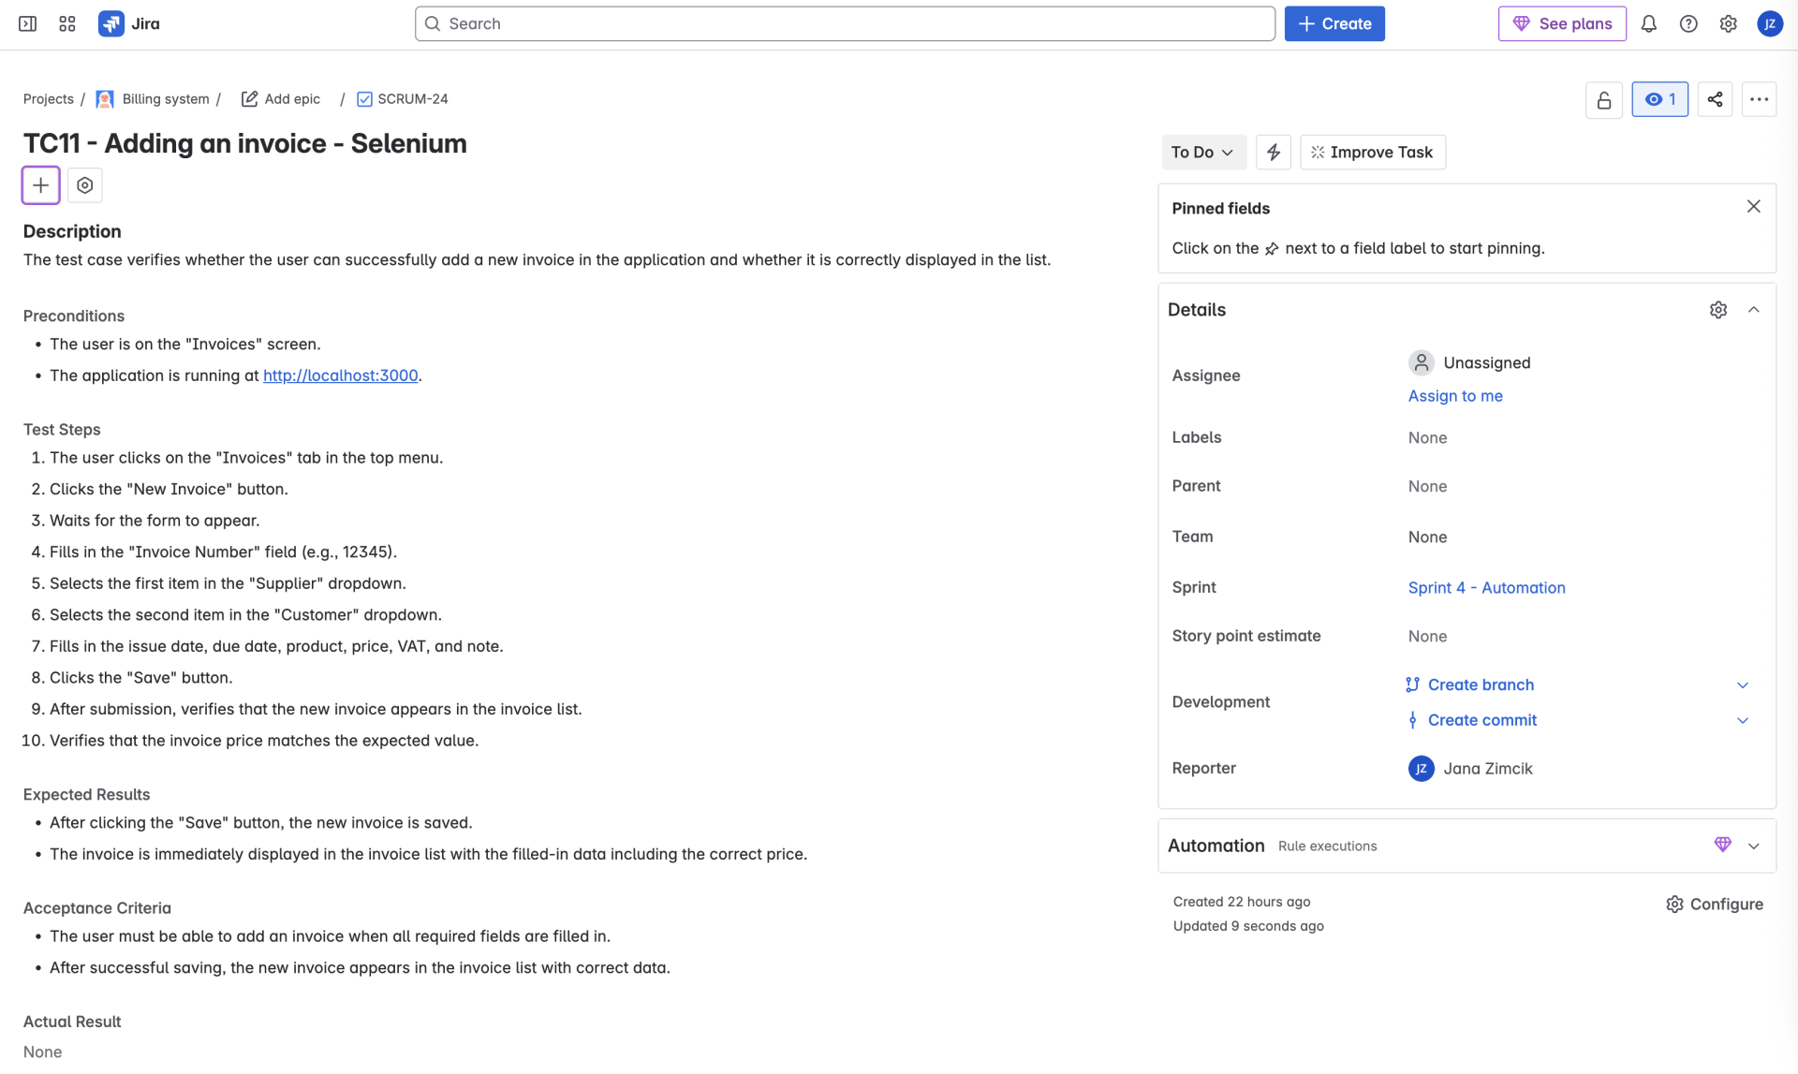Open the Billing system breadcrumb
1798x1074 pixels.
165,99
